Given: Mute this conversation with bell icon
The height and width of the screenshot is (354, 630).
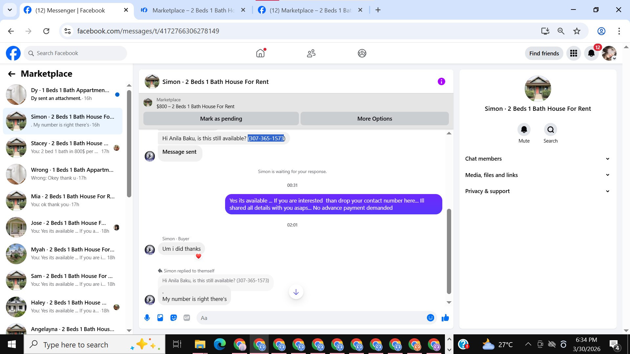Looking at the screenshot, I should point(524,130).
